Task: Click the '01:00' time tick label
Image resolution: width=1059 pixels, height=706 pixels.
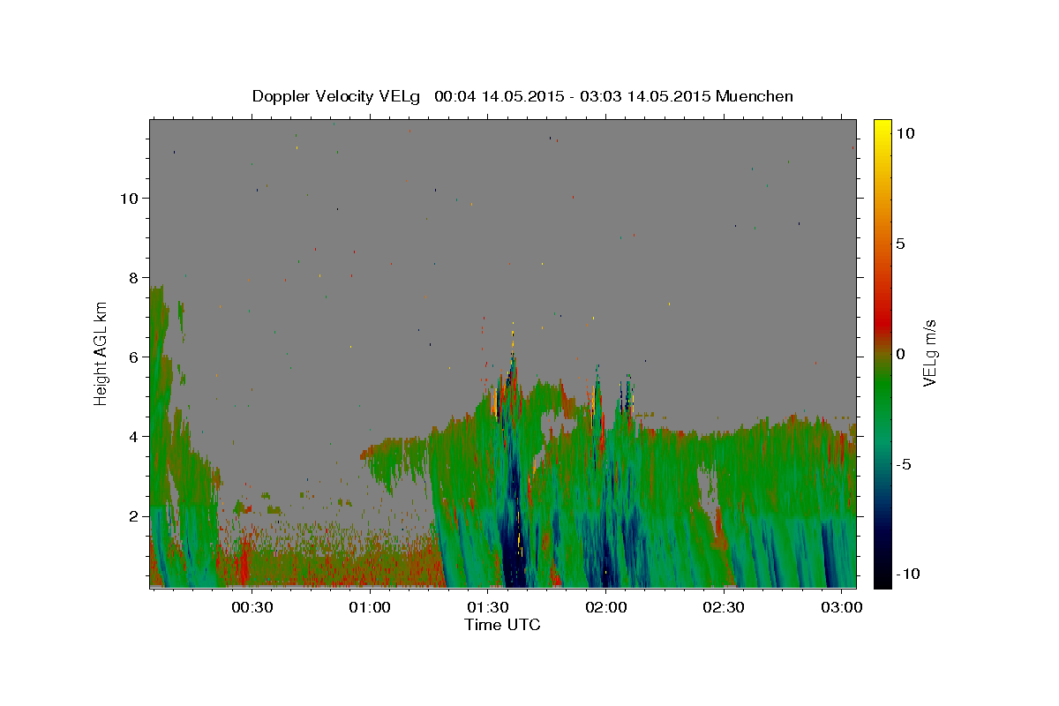Action: click(x=370, y=608)
